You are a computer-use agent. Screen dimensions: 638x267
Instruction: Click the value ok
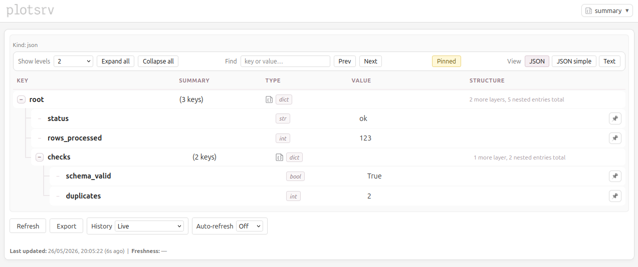pos(363,118)
